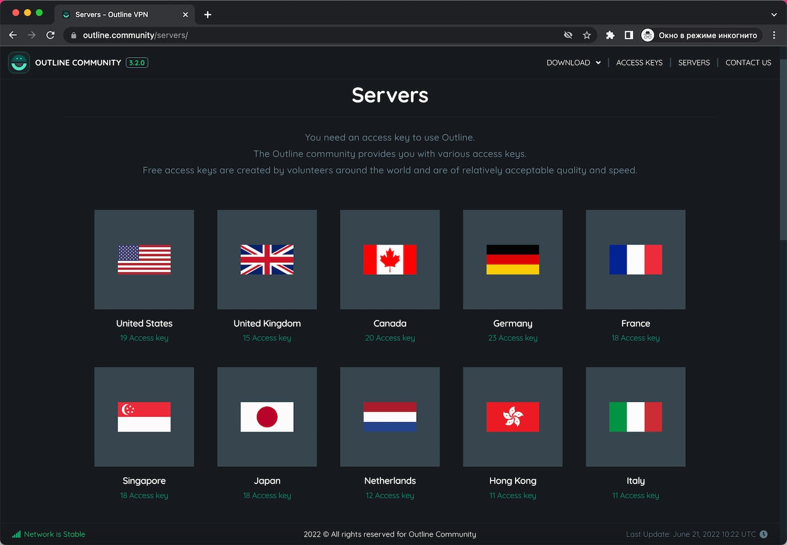Open the Italy flag card
The width and height of the screenshot is (787, 545).
(635, 417)
